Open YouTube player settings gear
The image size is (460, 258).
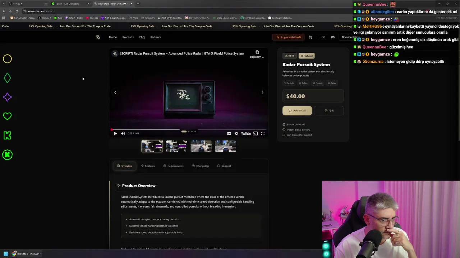click(x=236, y=133)
